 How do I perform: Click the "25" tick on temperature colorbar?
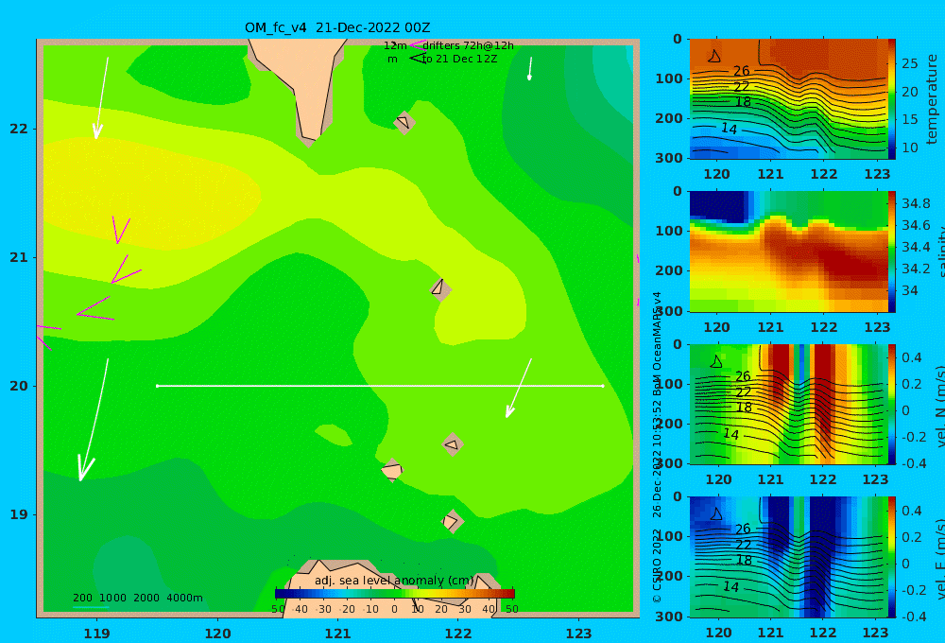coord(910,63)
